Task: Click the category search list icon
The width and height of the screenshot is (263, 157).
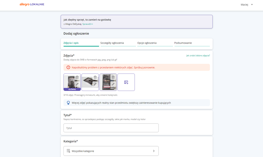Action: pos(68,151)
